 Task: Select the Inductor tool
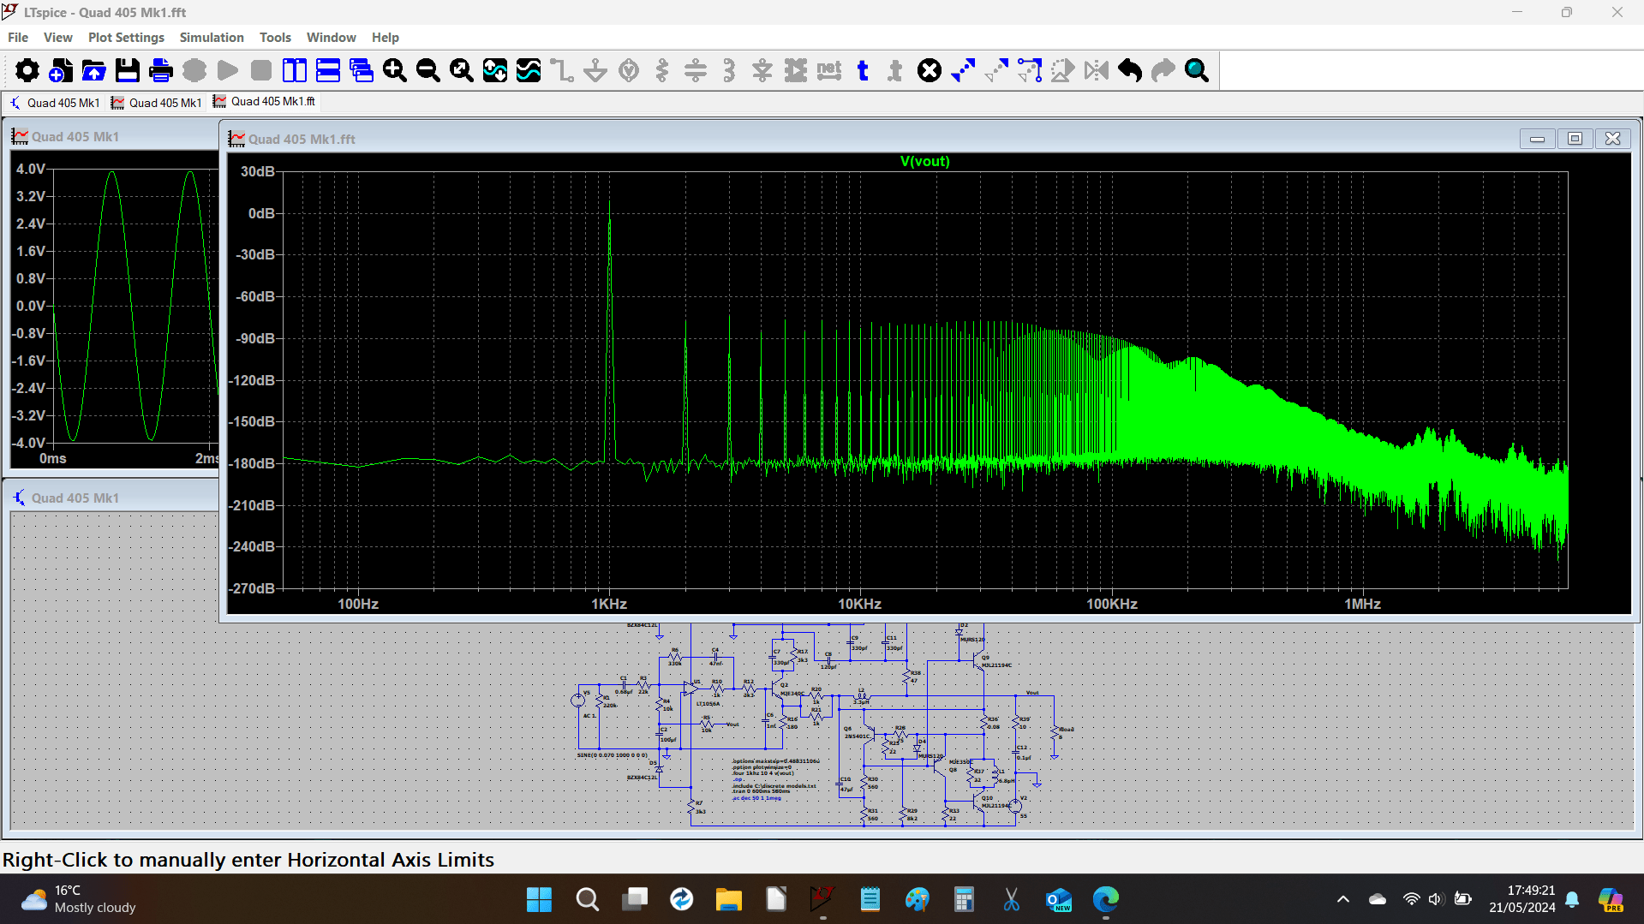pos(729,70)
